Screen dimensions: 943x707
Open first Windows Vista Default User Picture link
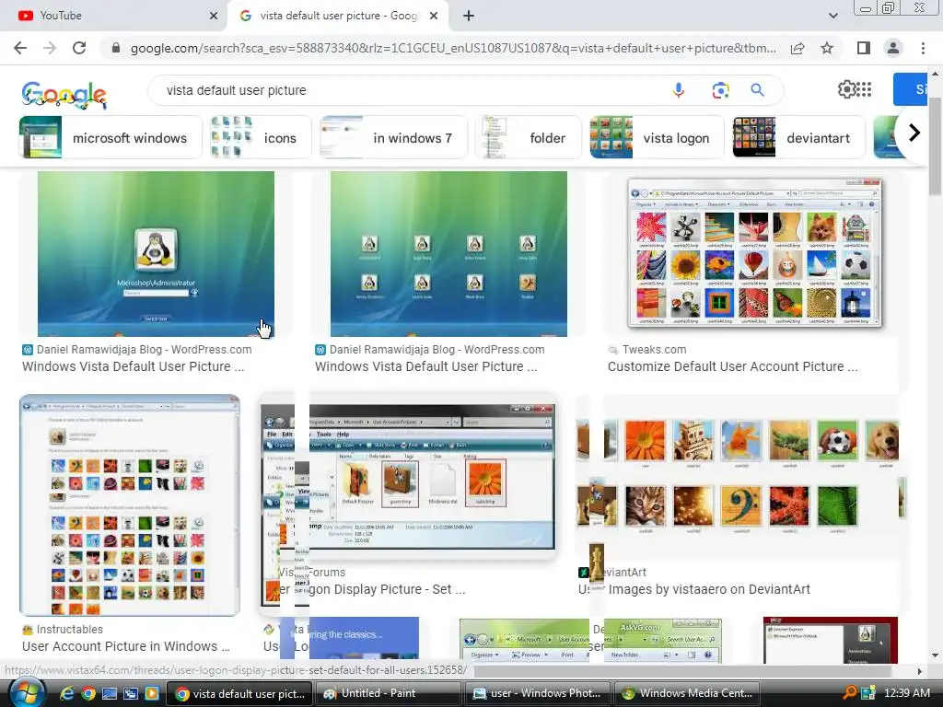point(133,366)
